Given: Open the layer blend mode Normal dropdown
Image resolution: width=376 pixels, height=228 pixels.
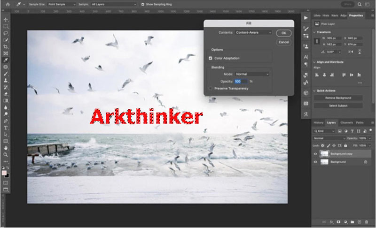Looking at the screenshot, I should point(329,138).
